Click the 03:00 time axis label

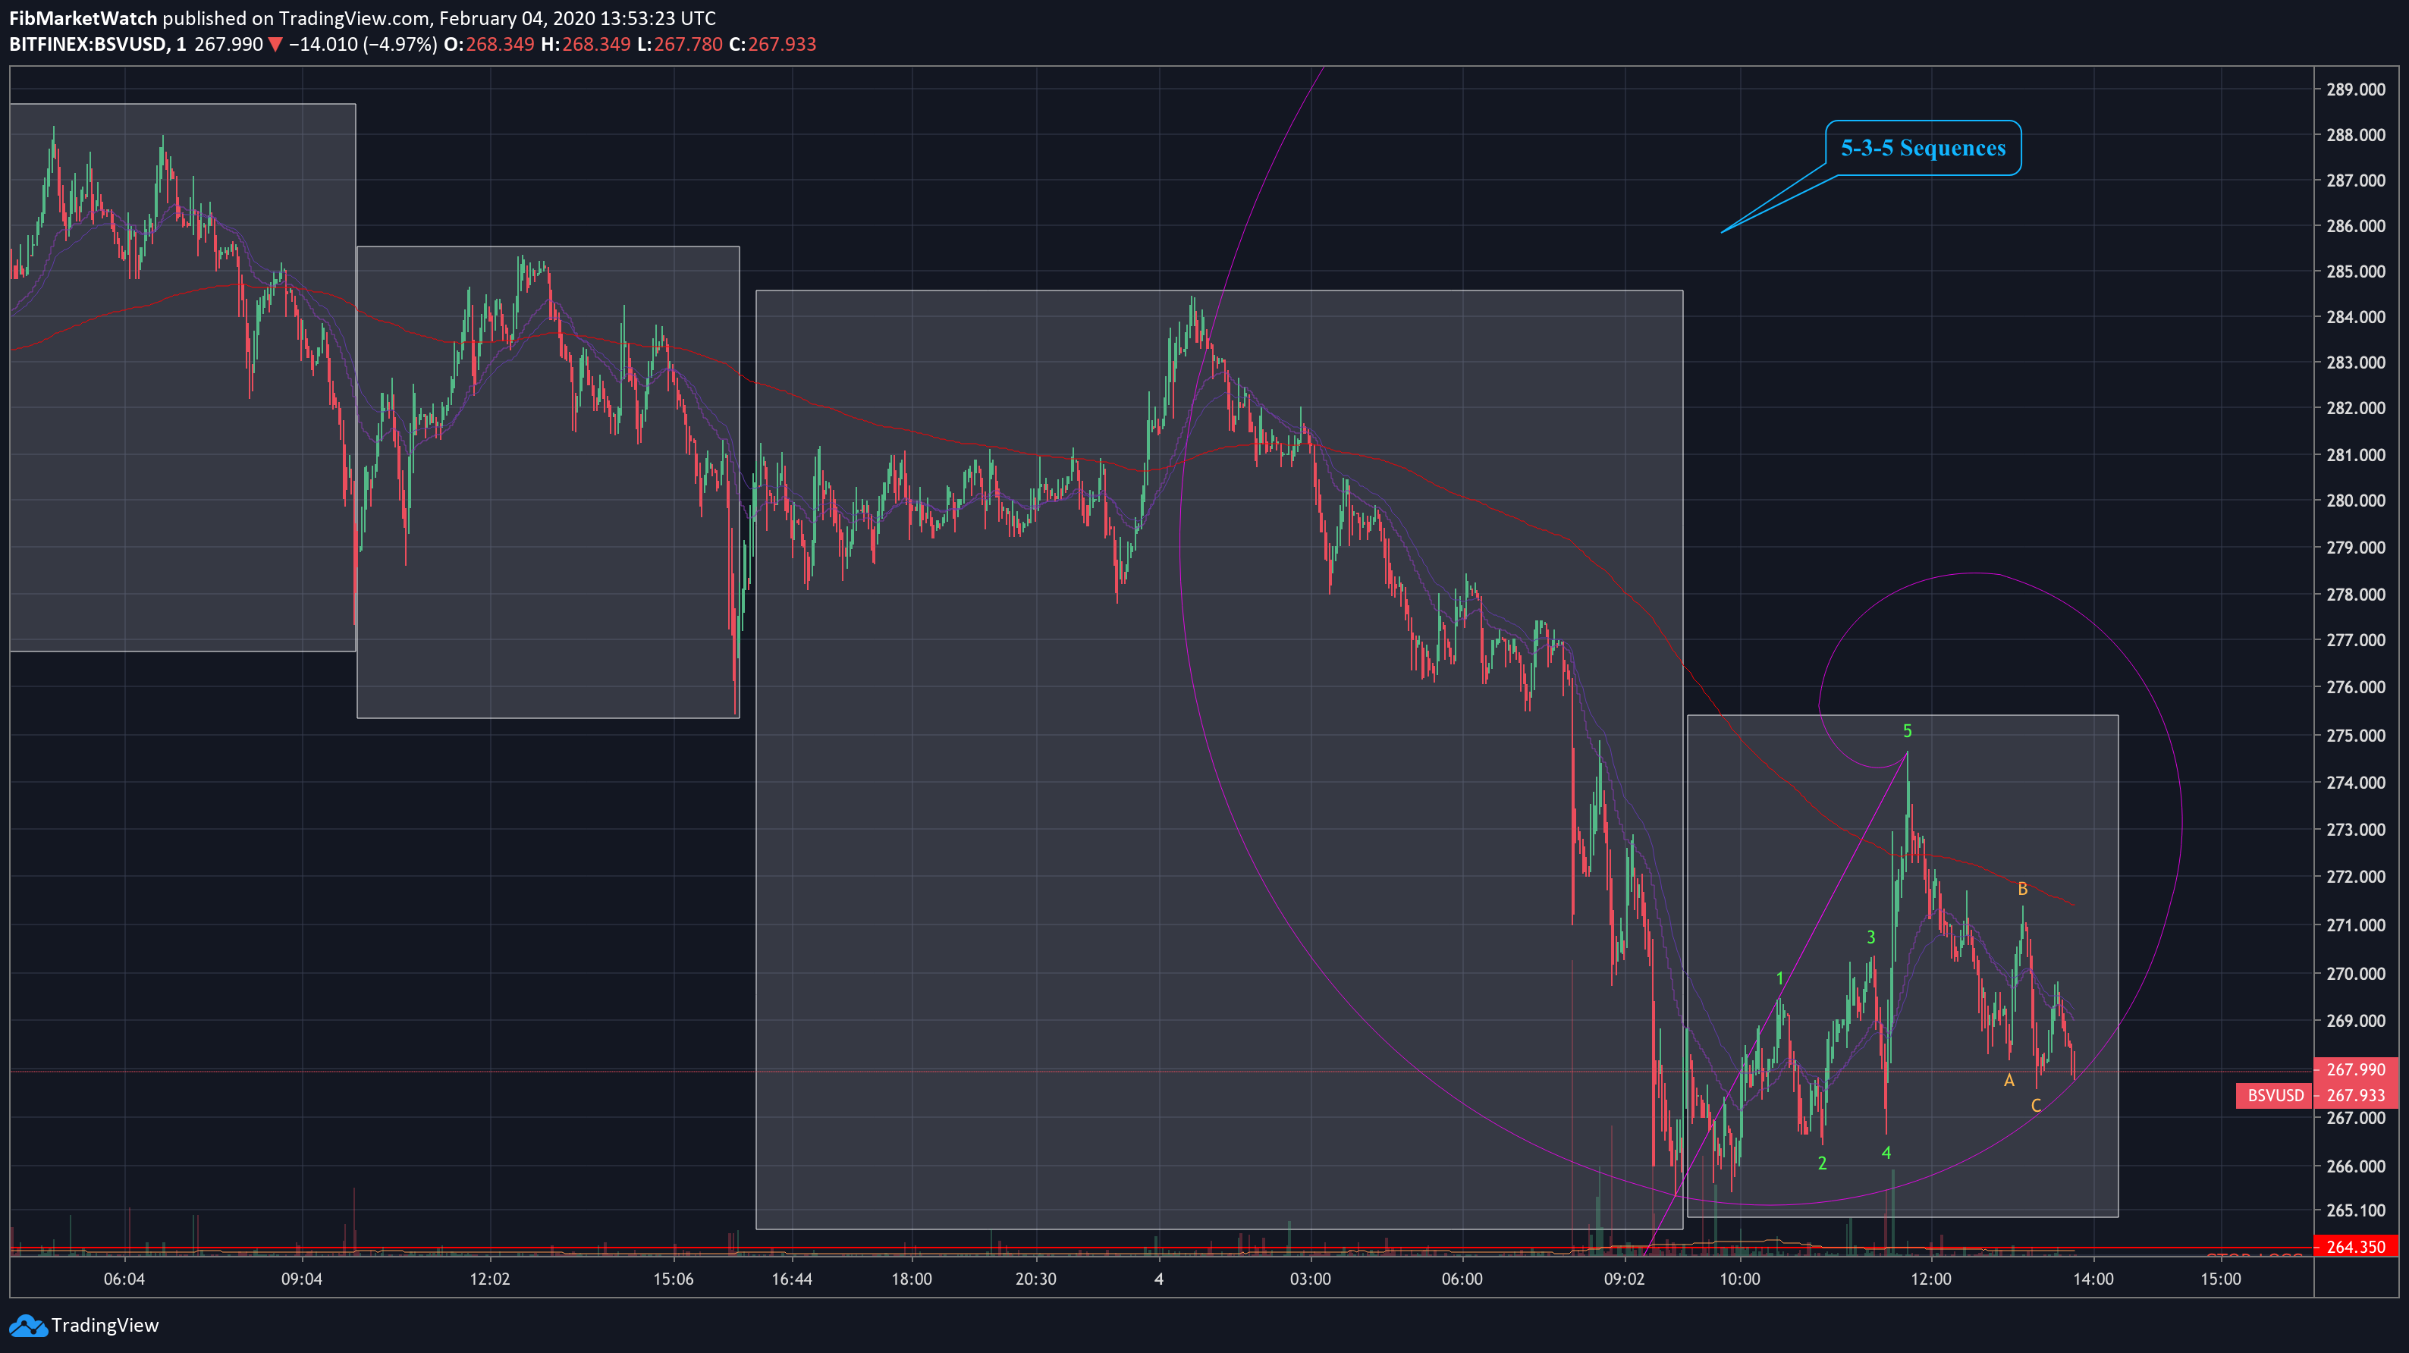[x=1309, y=1278]
